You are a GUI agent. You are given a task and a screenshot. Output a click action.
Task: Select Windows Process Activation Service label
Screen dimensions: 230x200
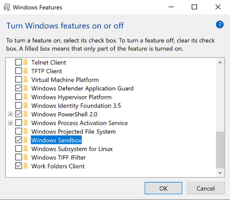click(79, 123)
